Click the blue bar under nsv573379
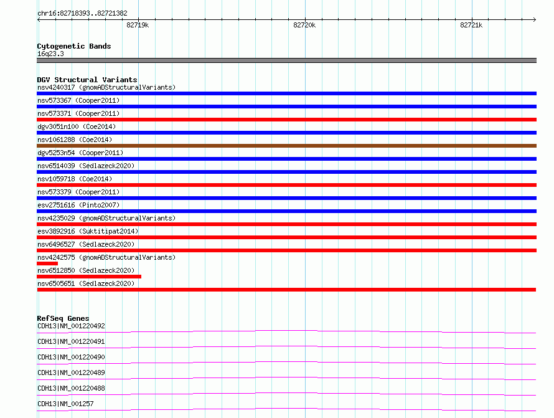The width and height of the screenshot is (554, 418). pos(286,198)
